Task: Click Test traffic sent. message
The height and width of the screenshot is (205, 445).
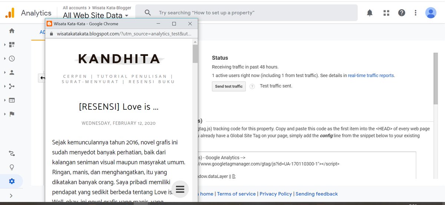Action: point(276,86)
